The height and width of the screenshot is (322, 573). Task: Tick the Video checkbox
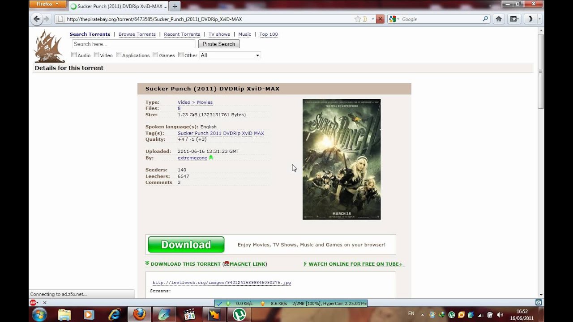pyautogui.click(x=97, y=55)
